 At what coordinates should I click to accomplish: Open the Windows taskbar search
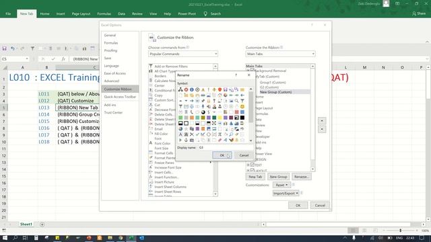[x=15, y=238]
